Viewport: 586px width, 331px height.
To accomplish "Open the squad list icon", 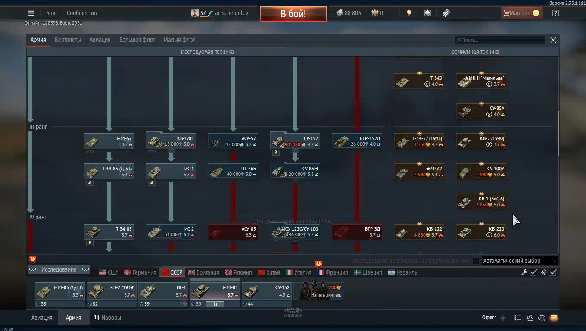I will (x=517, y=318).
